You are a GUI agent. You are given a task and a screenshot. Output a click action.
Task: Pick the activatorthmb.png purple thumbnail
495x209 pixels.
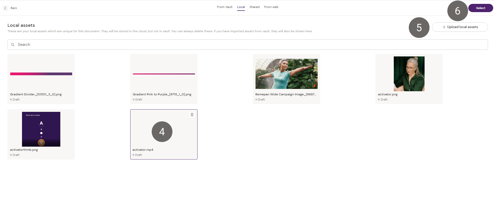click(x=41, y=129)
